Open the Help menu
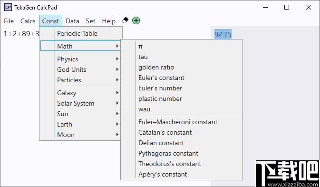Viewport: 320px width, 187px height. coord(109,21)
